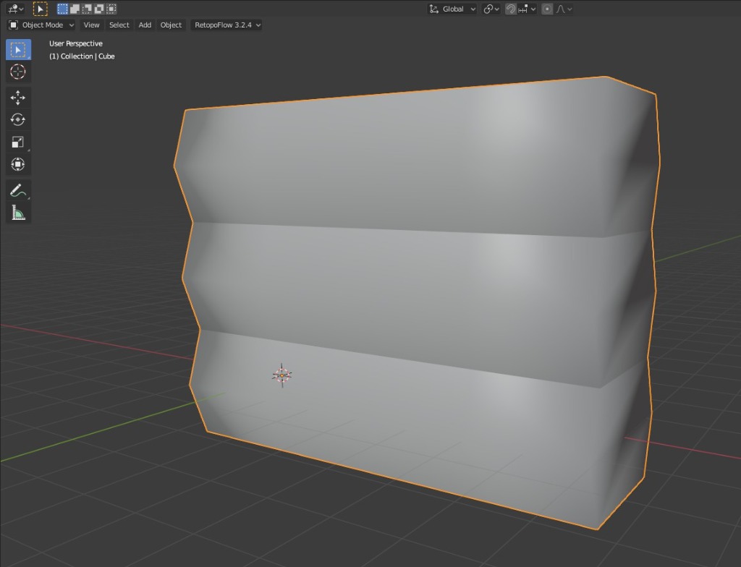
Task: Toggle the snapping magnet
Action: click(511, 9)
